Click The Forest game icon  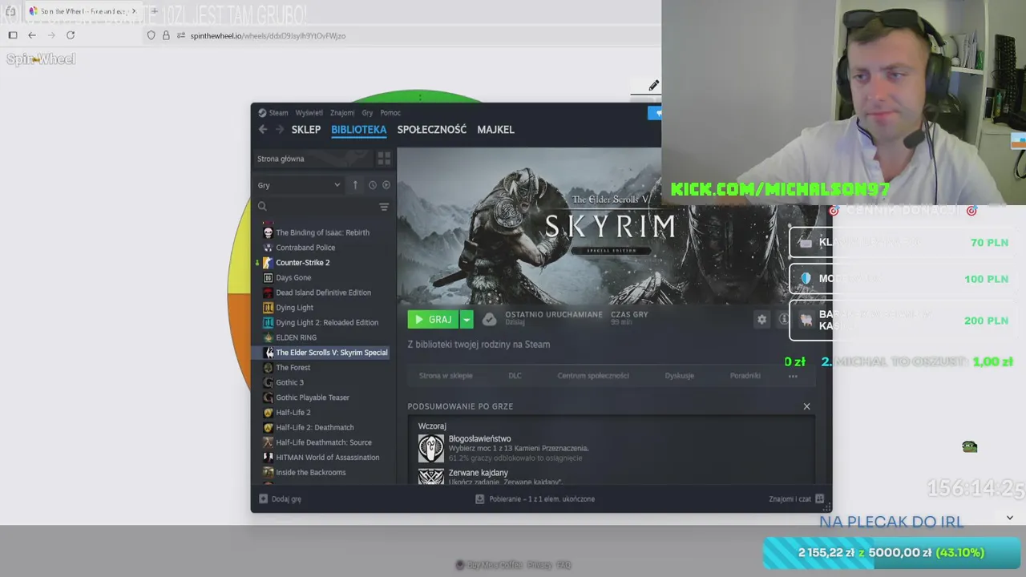[268, 368]
